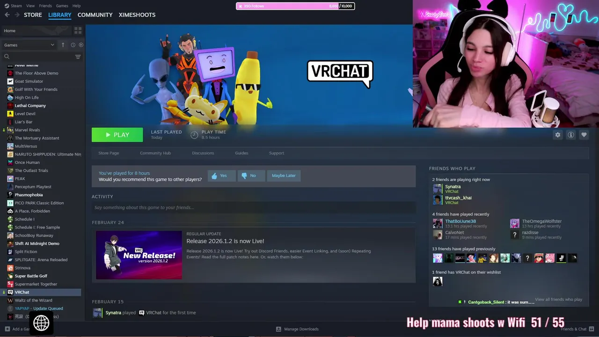Click the recent clock filter icon
Image resolution: width=599 pixels, height=337 pixels.
click(73, 45)
